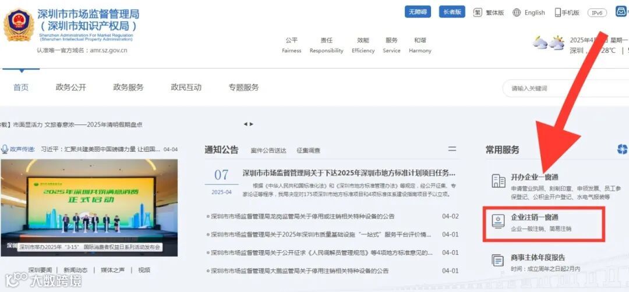Open the English version link
This screenshot has height=292, width=629.
point(535,12)
